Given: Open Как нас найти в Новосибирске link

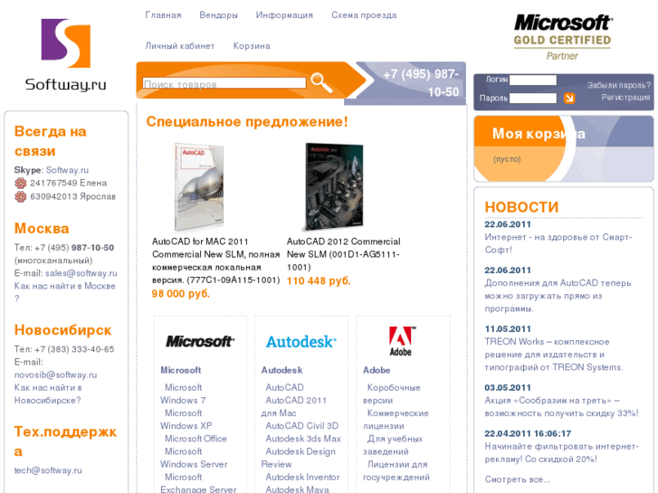Looking at the screenshot, I should 48,394.
